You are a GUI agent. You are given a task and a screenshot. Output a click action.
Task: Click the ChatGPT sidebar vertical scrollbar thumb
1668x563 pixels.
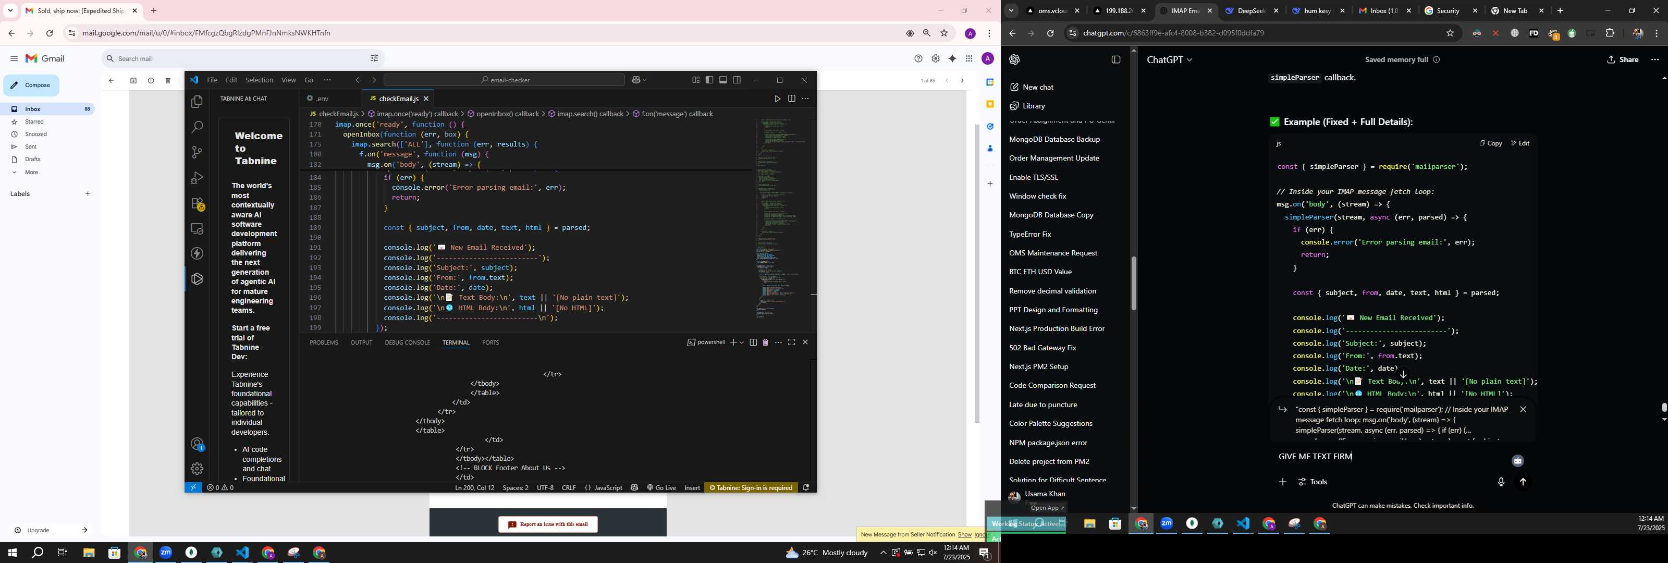(1134, 283)
